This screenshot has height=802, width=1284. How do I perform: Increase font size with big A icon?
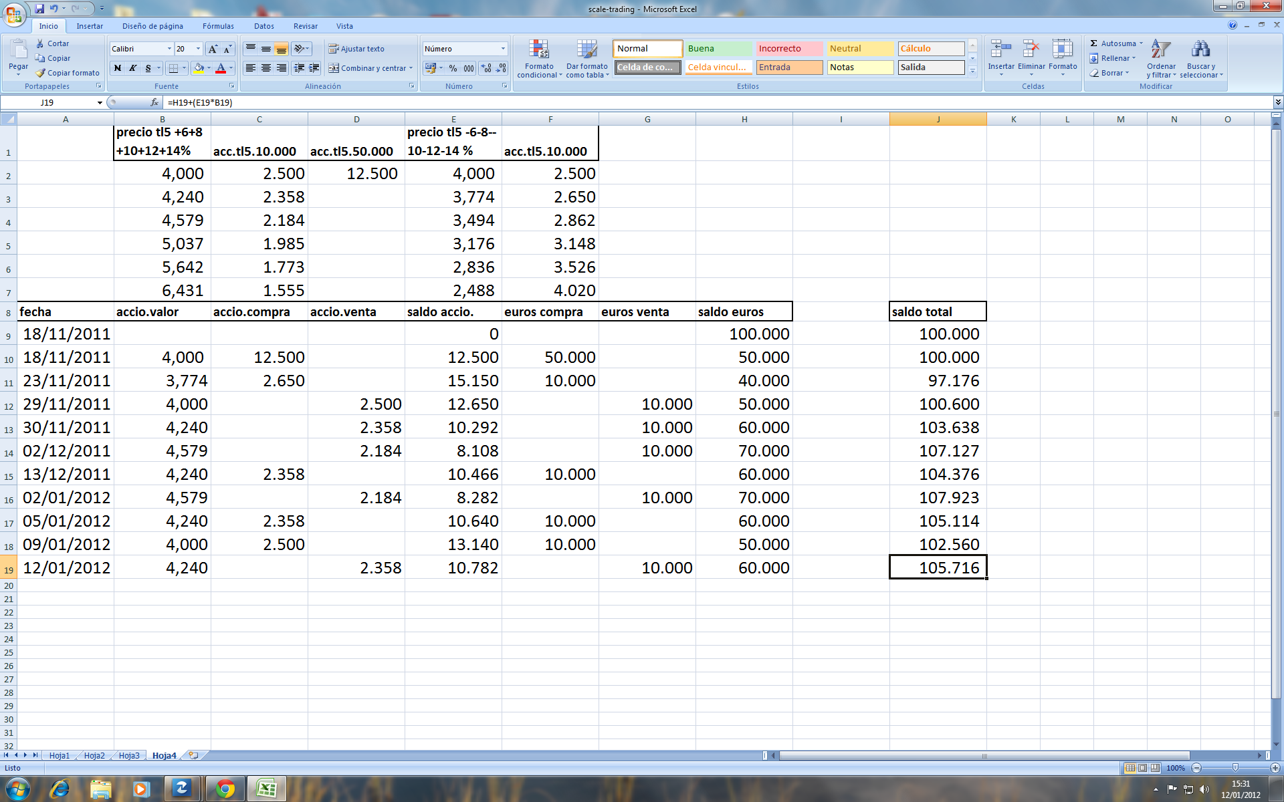[213, 49]
